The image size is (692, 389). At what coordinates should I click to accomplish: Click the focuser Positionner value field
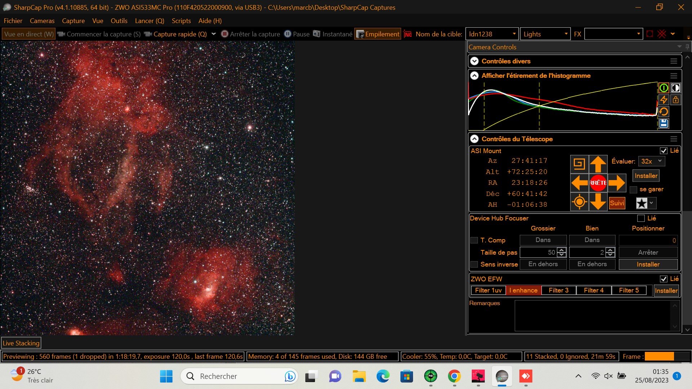648,240
